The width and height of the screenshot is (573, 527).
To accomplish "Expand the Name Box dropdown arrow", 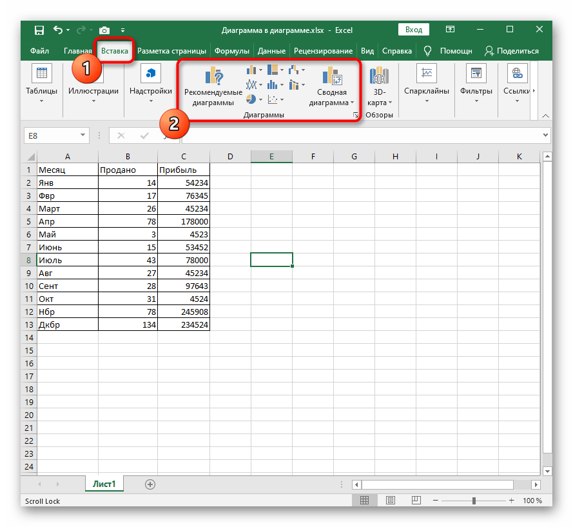I will click(83, 135).
